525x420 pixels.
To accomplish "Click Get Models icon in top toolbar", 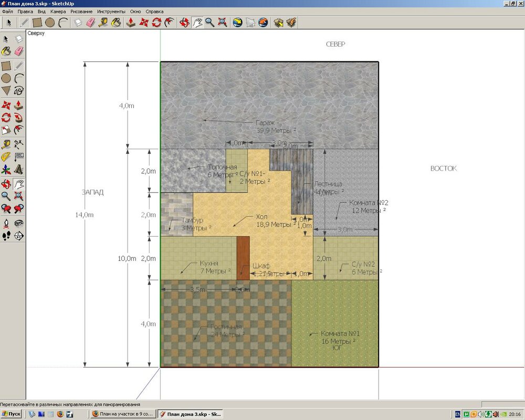I will click(x=279, y=22).
